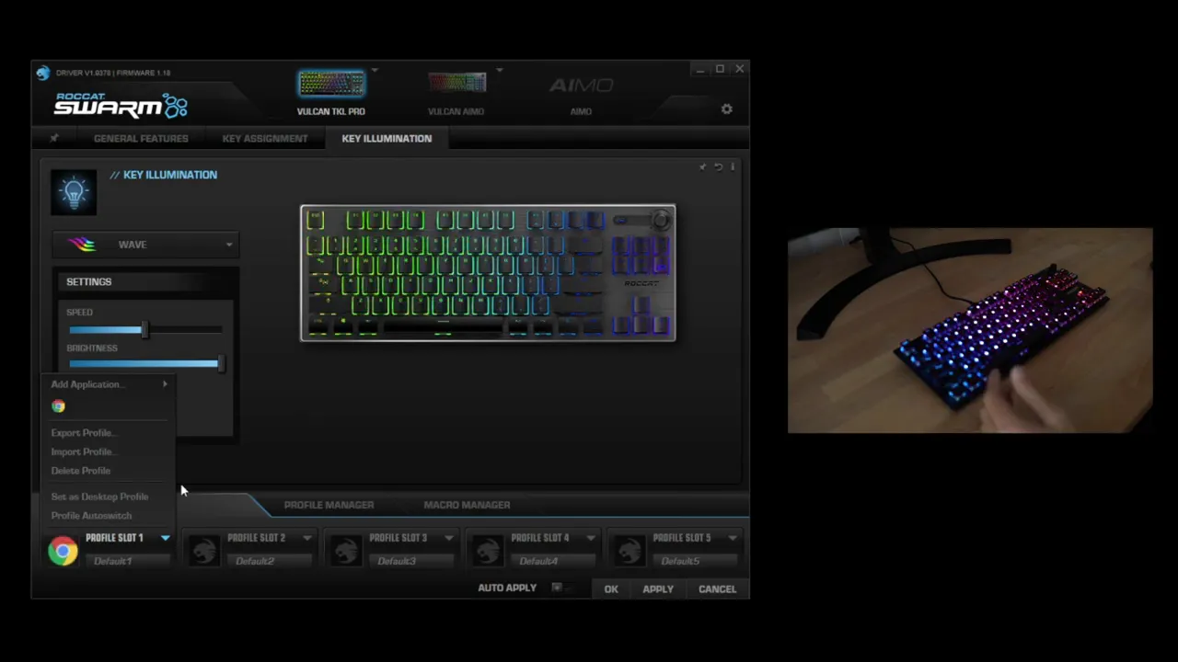Click Profile Slot 4 Roccat icon
Image resolution: width=1178 pixels, height=662 pixels.
[x=488, y=550]
